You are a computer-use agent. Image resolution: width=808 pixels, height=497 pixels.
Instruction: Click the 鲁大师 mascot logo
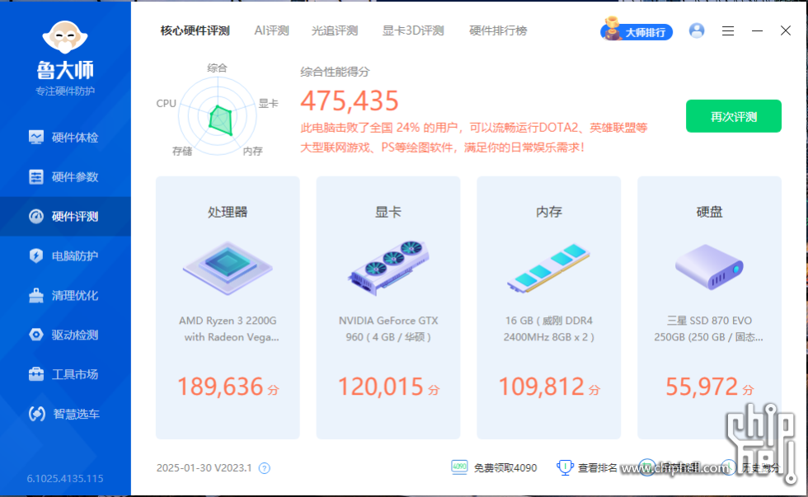[x=65, y=37]
